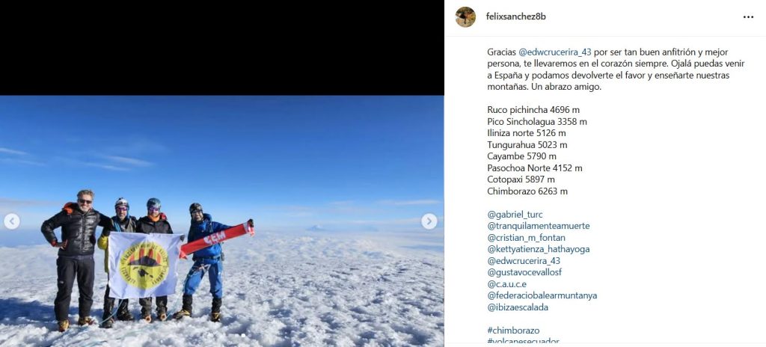Open @federaciobalearmuntanya profile
This screenshot has width=766, height=347.
(542, 295)
